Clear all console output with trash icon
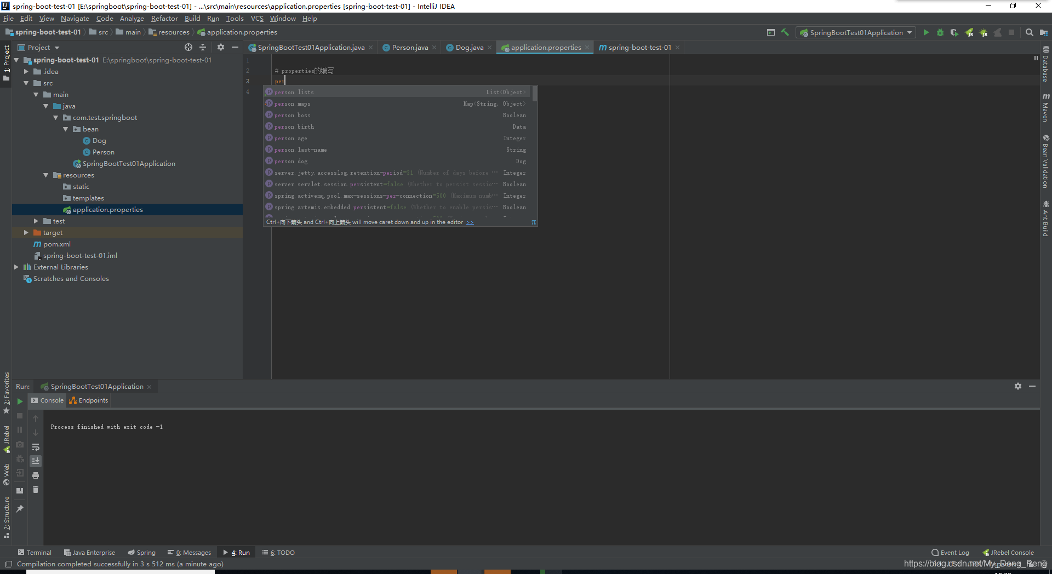The height and width of the screenshot is (574, 1052). tap(36, 490)
